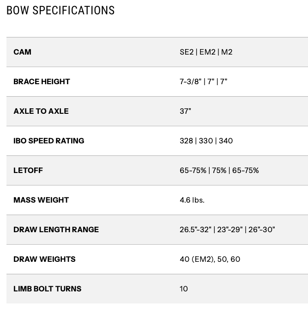Click the BOW SPECIFICATIONS heading

pyautogui.click(x=60, y=10)
